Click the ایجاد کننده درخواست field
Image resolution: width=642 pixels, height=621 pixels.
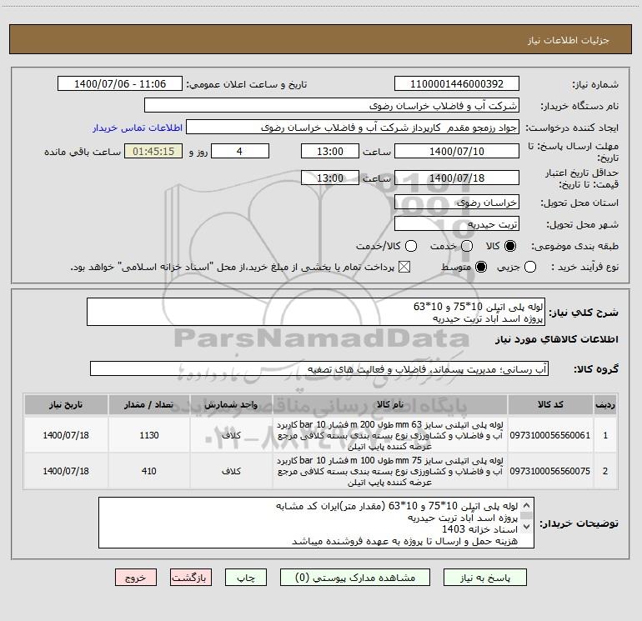pos(353,127)
